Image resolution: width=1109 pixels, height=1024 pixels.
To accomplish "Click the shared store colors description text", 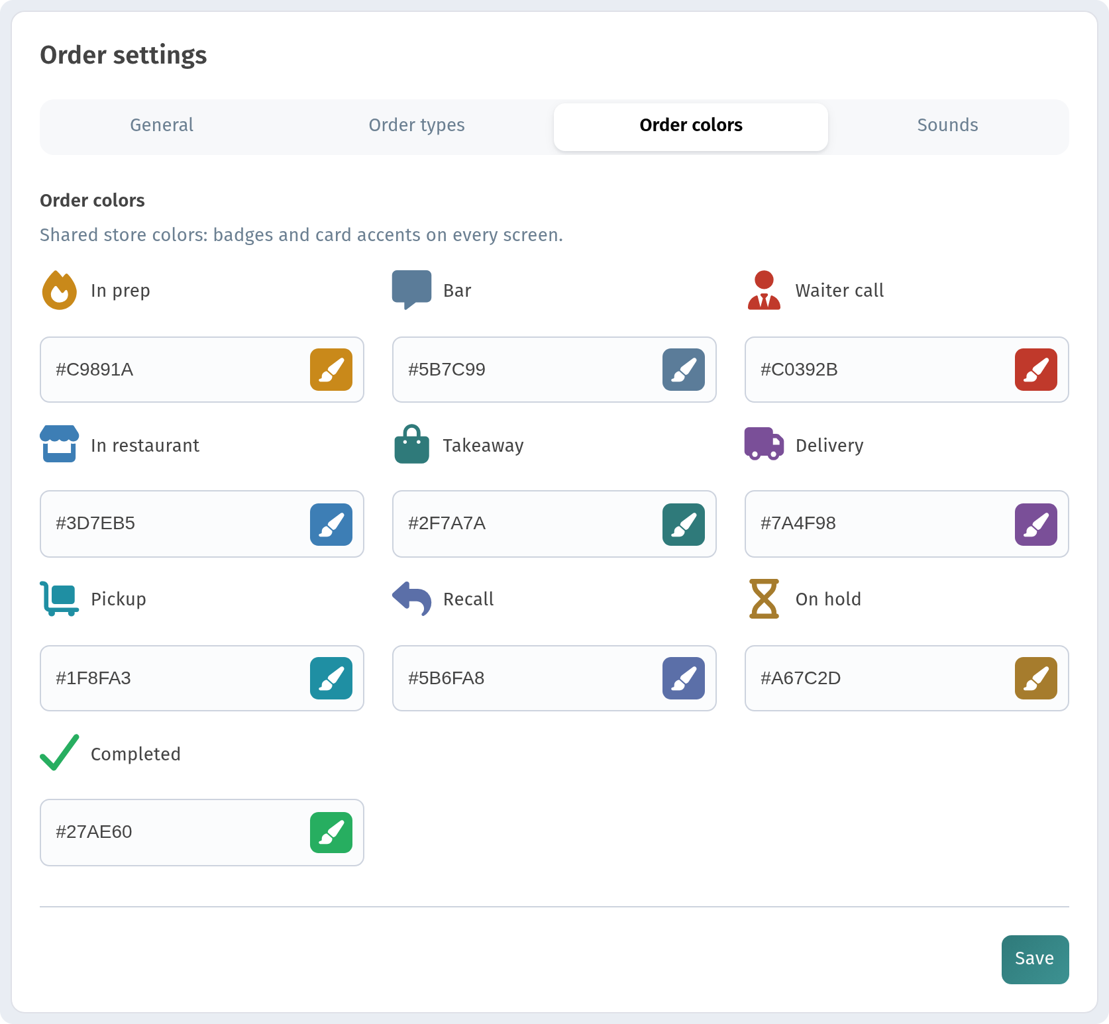I will point(301,235).
